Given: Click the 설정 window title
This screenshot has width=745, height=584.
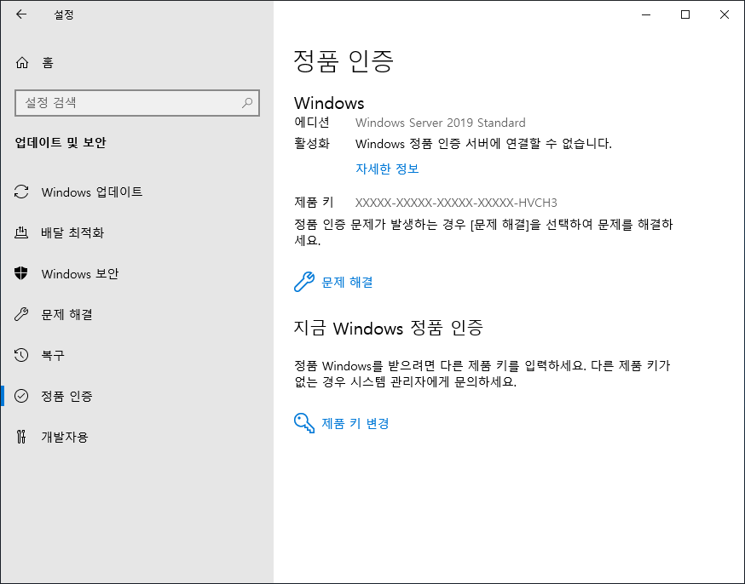Looking at the screenshot, I should pyautogui.click(x=64, y=14).
